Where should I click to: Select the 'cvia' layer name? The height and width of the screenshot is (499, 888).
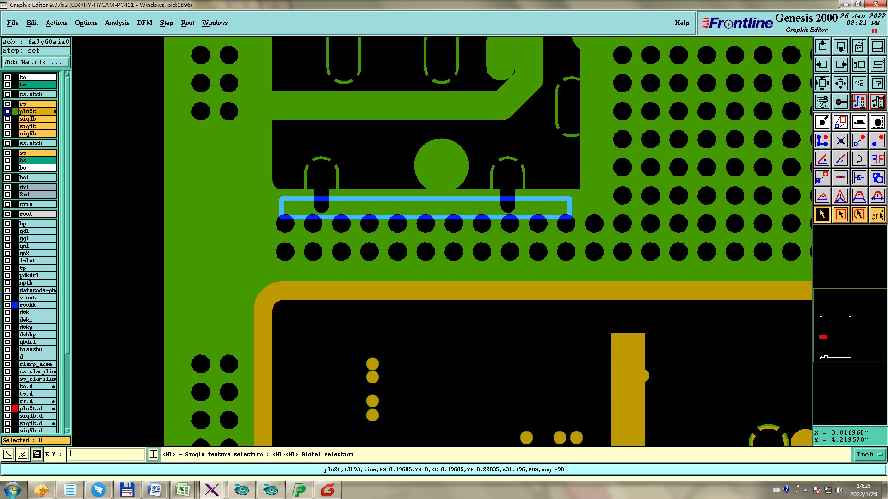(x=37, y=204)
